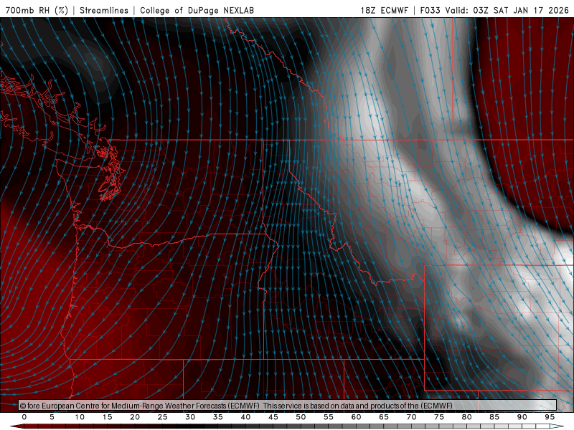
Task: Click "Valid: 03Z SAT JAN 17 2026" text
Action: 507,10
